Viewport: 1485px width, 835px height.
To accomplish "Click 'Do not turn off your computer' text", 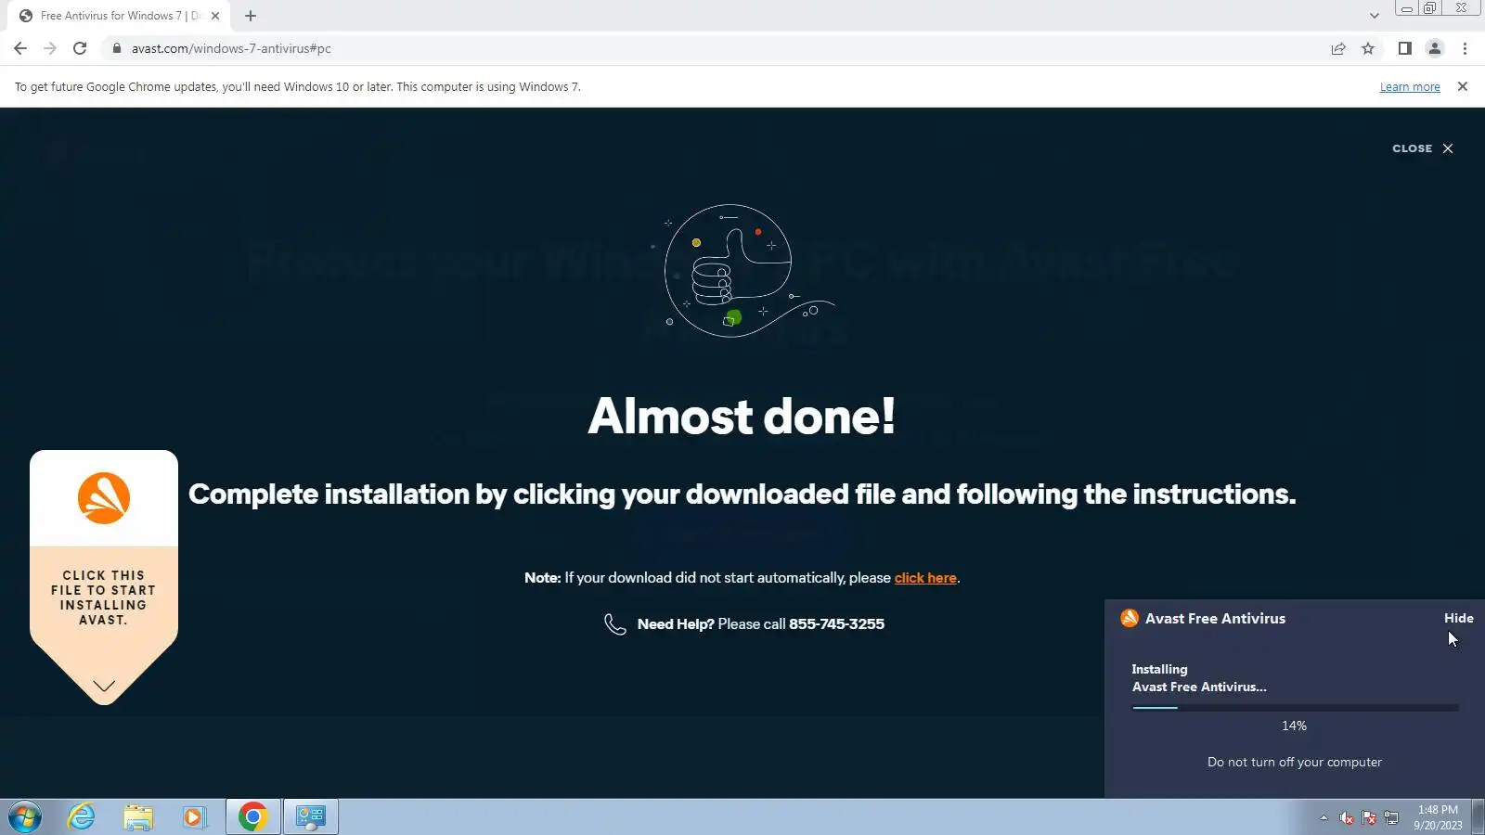I will tap(1294, 763).
